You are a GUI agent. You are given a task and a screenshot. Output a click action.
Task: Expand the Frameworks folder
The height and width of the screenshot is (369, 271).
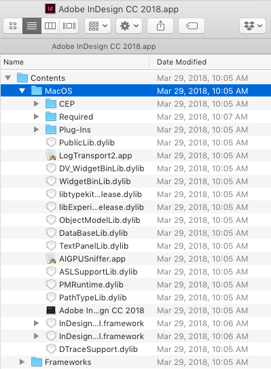click(22, 362)
